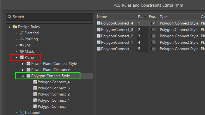The height and width of the screenshot is (115, 205).
Task: Uncheck the PolygonConnect rule enabled box
Action: (x=153, y=49)
